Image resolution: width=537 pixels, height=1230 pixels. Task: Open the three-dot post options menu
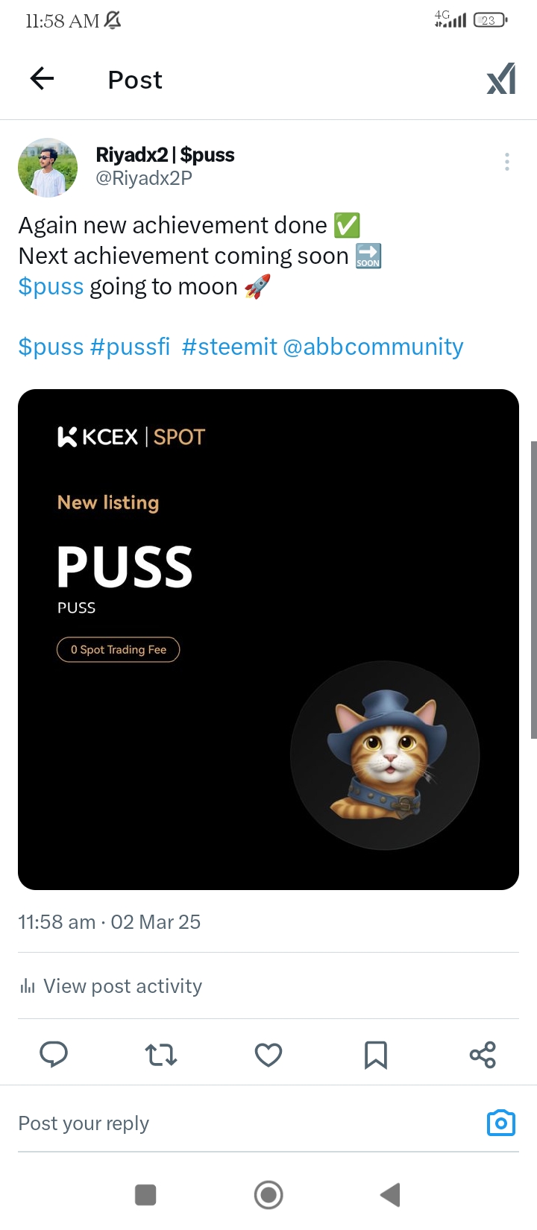507,162
